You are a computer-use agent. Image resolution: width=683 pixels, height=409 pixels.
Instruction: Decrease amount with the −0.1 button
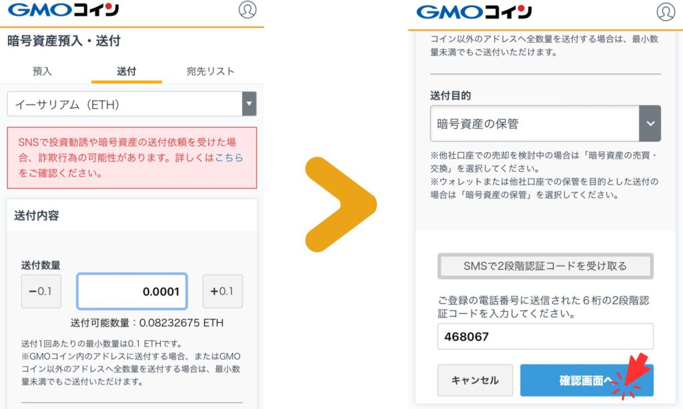pos(41,291)
